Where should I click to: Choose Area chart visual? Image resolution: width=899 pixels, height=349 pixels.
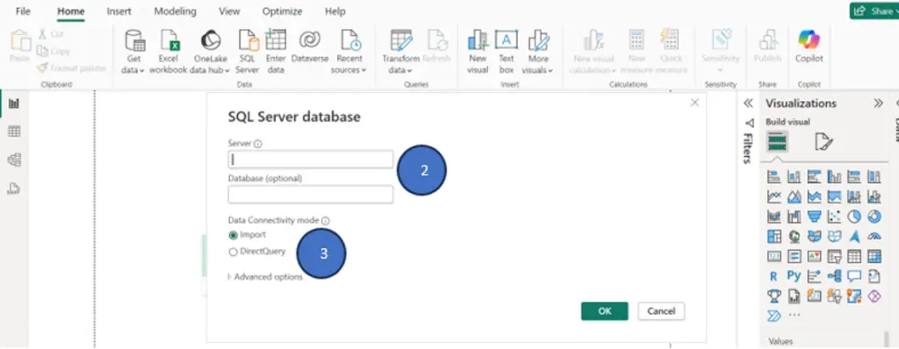tap(794, 197)
